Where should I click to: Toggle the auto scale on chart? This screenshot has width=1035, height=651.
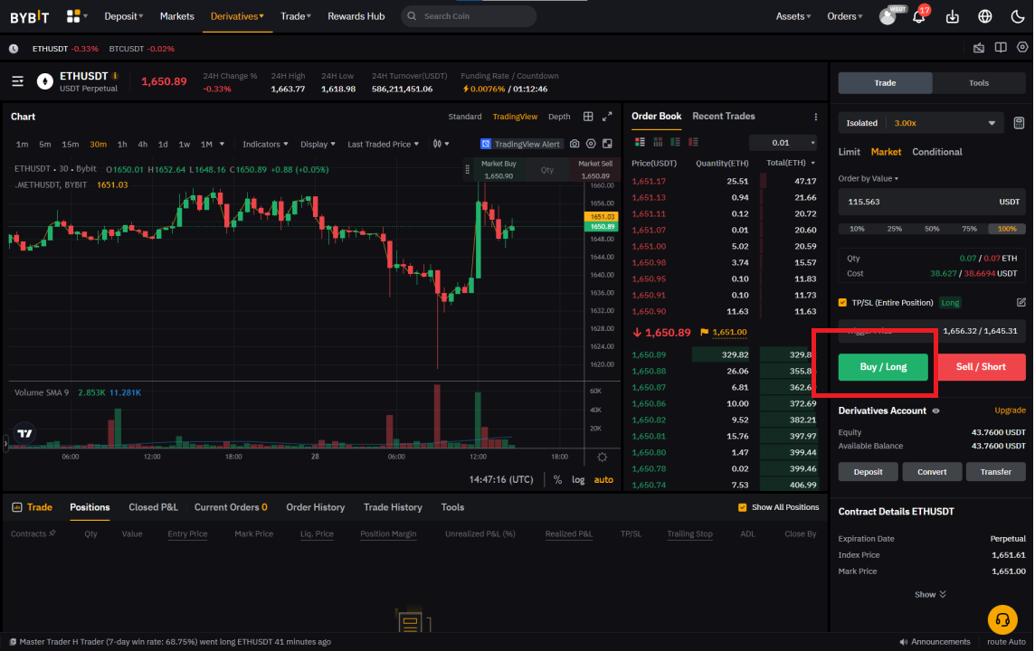pyautogui.click(x=603, y=479)
